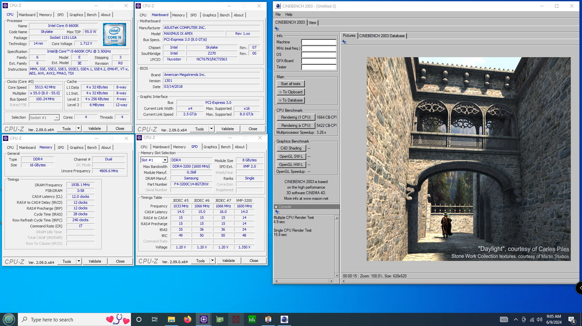This screenshot has width=582, height=326.
Task: Open the paint/brush taskbar app
Action: point(268,319)
